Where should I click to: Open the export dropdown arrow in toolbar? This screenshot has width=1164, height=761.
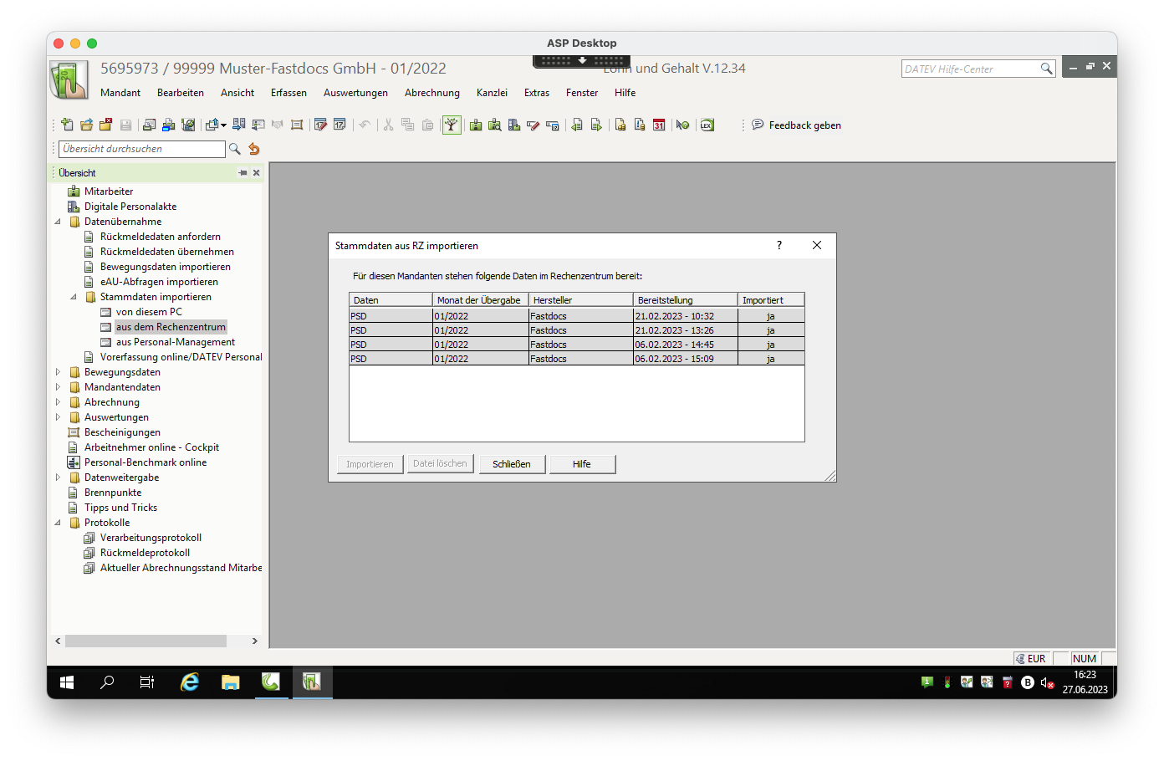(224, 125)
